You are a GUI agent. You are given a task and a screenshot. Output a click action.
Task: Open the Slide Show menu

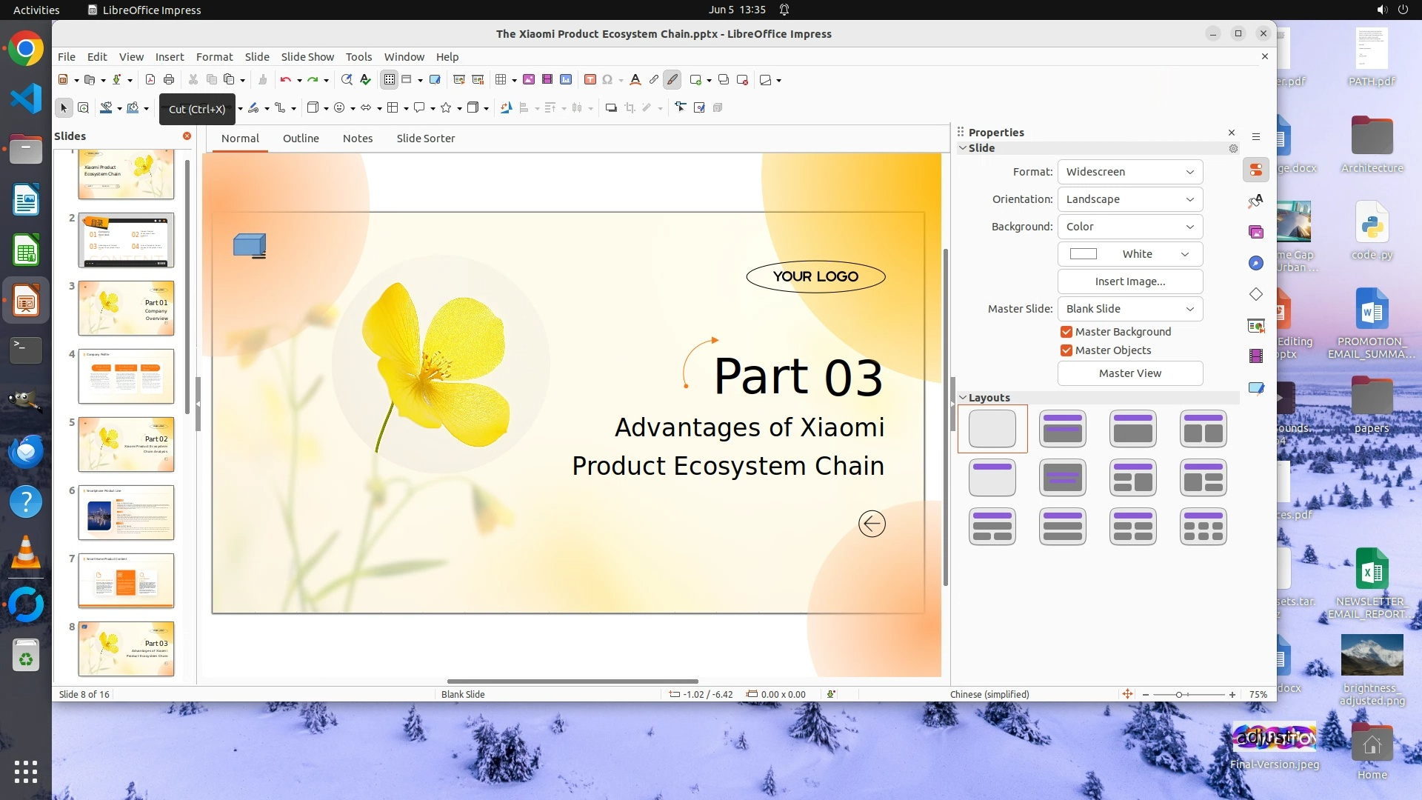[307, 57]
